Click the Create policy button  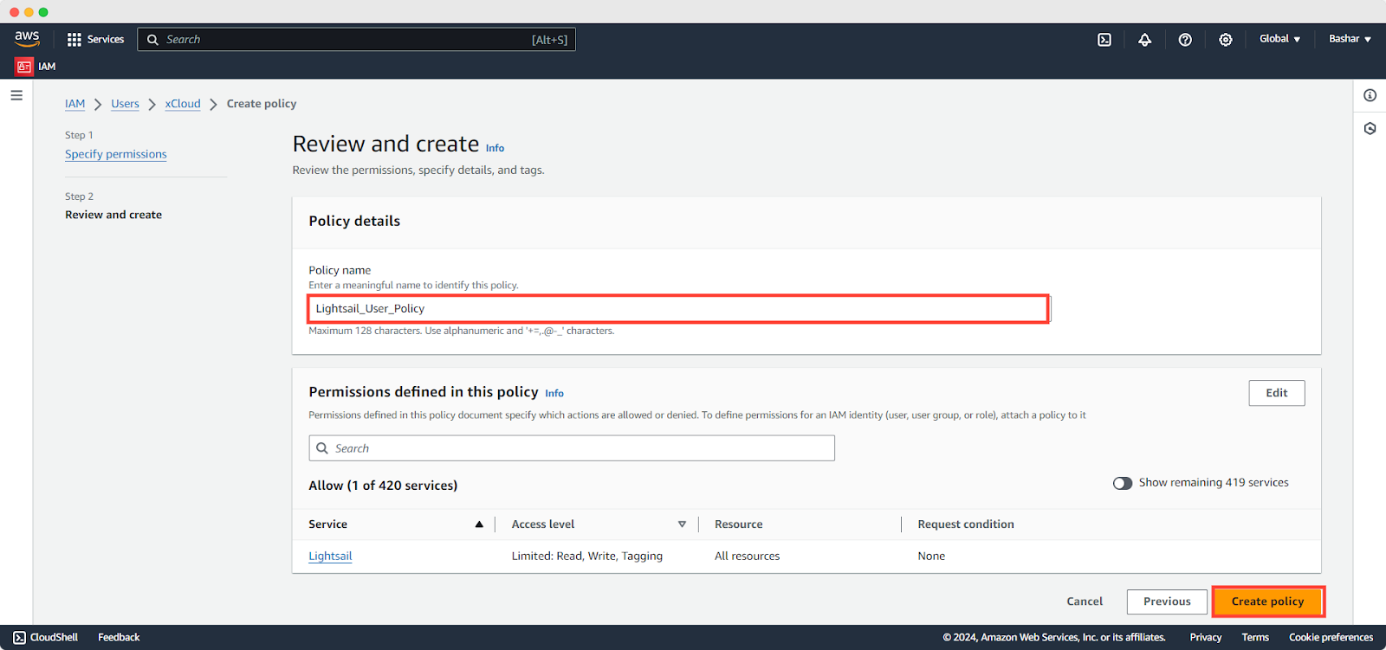coord(1267,602)
